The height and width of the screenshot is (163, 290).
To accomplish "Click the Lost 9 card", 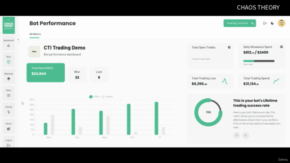I will tap(99, 75).
